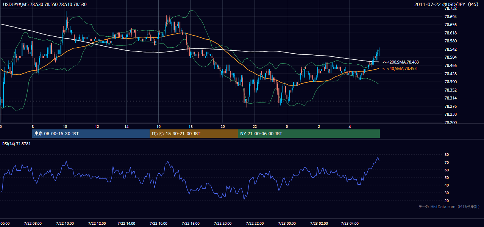The image size is (484, 227).
Task: Click hour tick '14' on the price chart
Action: [126, 126]
